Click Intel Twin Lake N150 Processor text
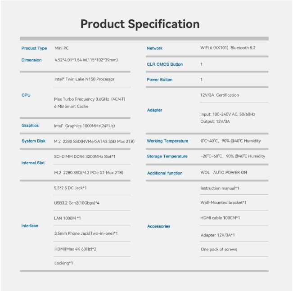 84,79
